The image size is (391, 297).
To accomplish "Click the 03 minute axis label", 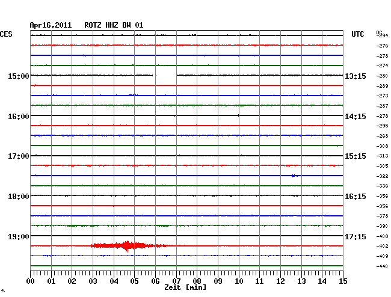I will (93, 281).
